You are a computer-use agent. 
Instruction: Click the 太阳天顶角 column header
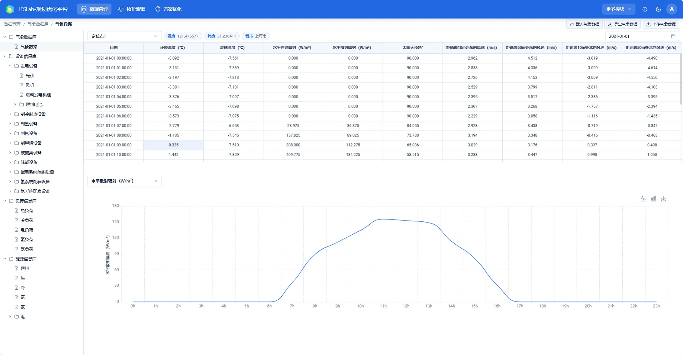point(413,47)
